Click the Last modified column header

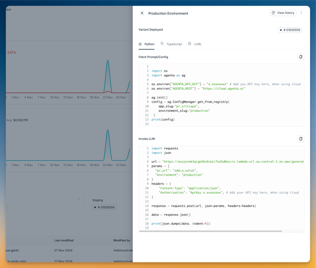pos(64,241)
